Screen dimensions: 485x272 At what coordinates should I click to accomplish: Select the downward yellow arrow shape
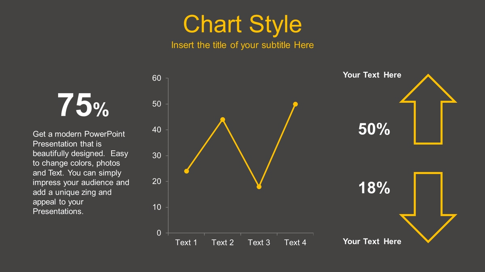(x=428, y=208)
